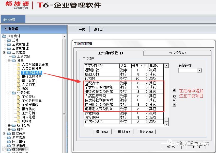216x153 pixels.
Task: Go to 上一级 level
Action: tap(81, 29)
